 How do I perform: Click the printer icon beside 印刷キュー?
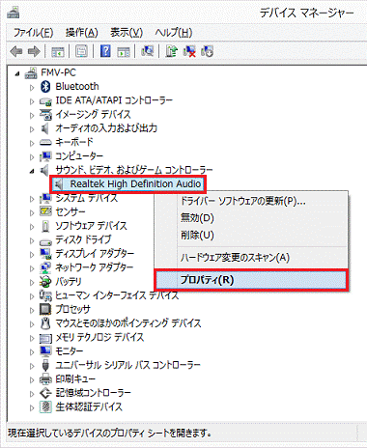(x=45, y=378)
